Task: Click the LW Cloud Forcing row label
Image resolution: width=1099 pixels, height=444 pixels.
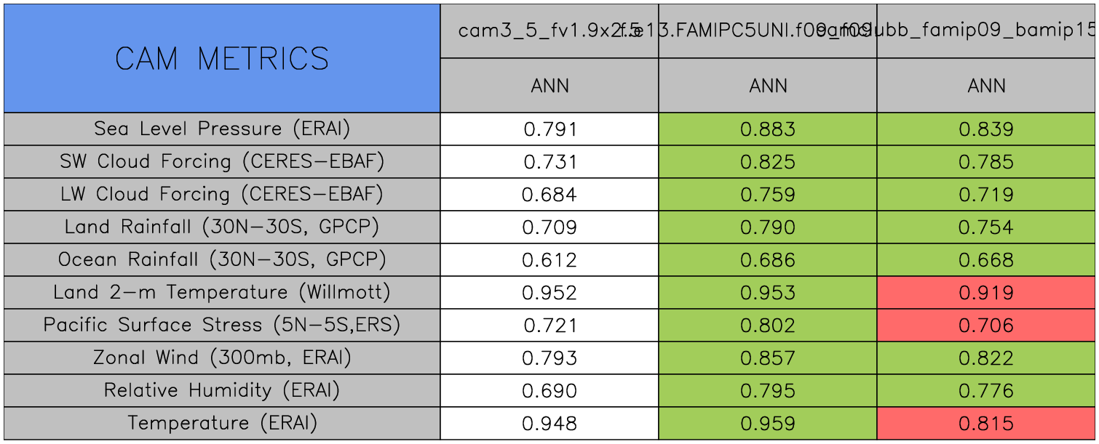Action: coord(222,195)
